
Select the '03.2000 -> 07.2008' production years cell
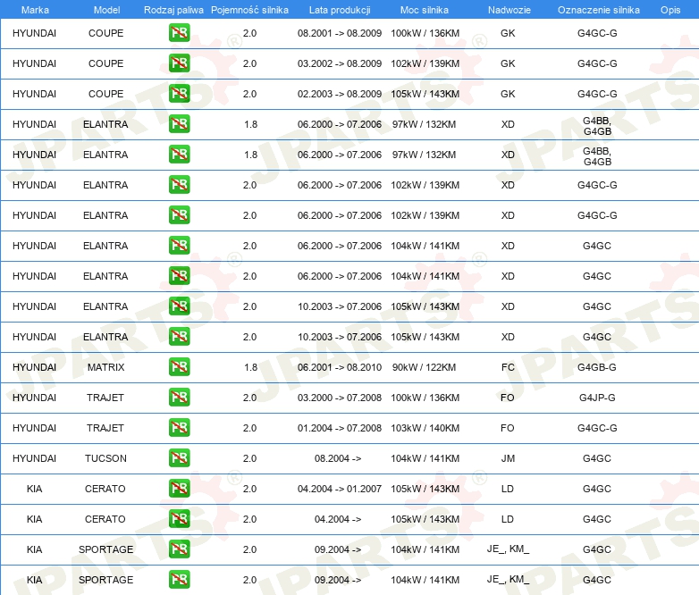pyautogui.click(x=340, y=398)
